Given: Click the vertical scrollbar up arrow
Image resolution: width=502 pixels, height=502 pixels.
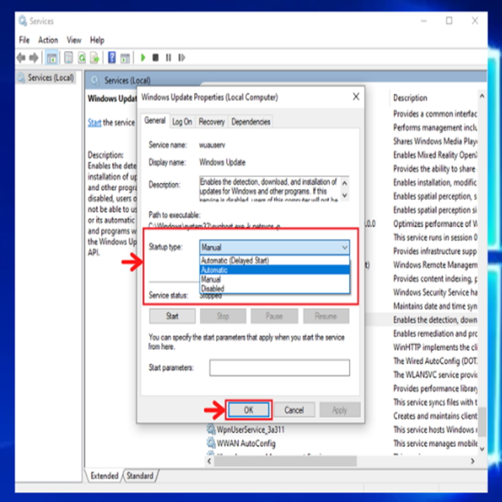Looking at the screenshot, I should 482,96.
